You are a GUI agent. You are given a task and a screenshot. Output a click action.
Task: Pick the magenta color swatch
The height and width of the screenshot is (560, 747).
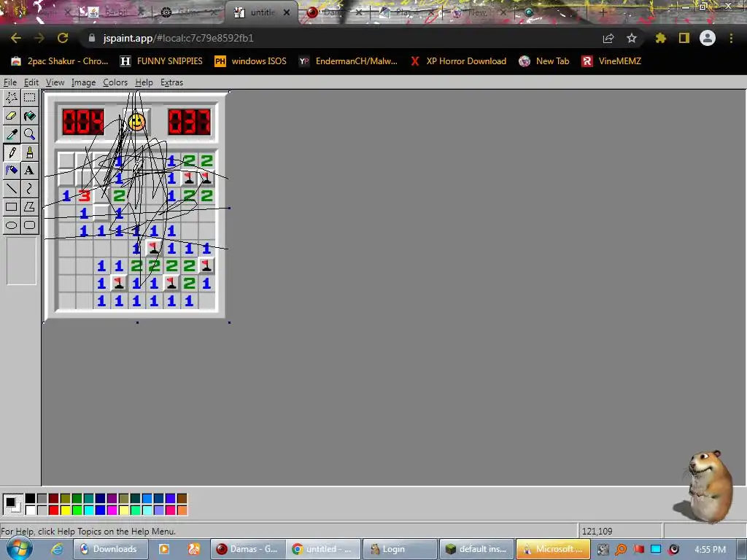(x=112, y=510)
